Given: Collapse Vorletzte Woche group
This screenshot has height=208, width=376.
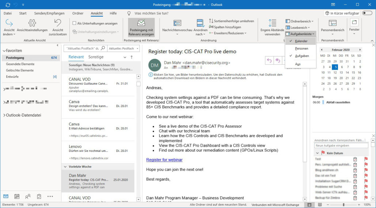Looking at the screenshot, I should 65,167.
